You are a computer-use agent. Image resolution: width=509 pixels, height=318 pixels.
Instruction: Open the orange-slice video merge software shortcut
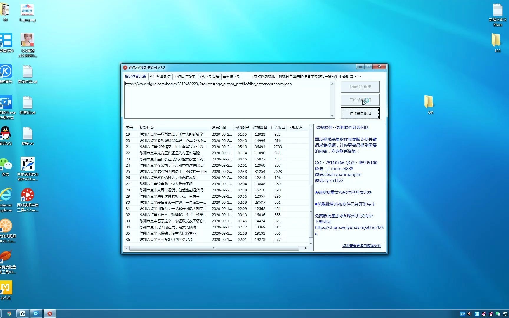(6, 231)
